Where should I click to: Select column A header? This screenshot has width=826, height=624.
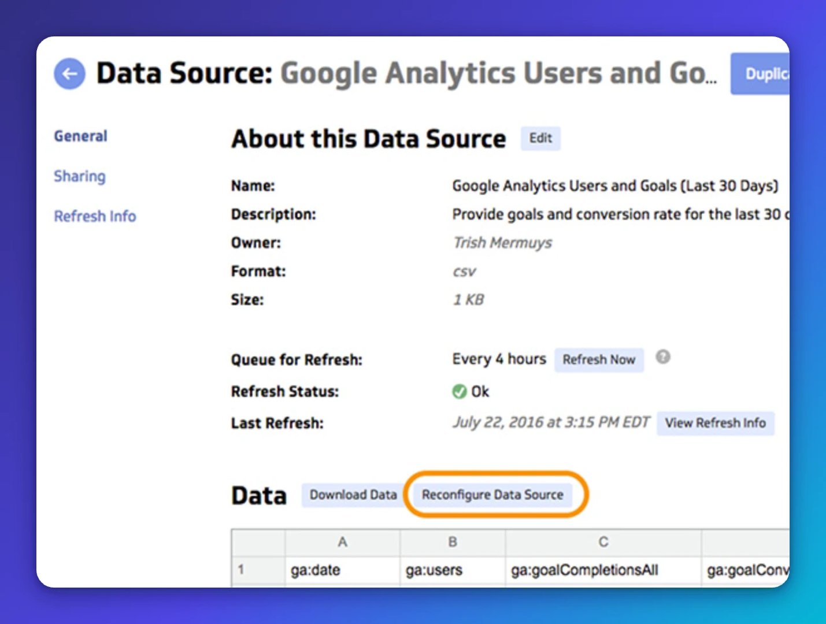pyautogui.click(x=342, y=542)
